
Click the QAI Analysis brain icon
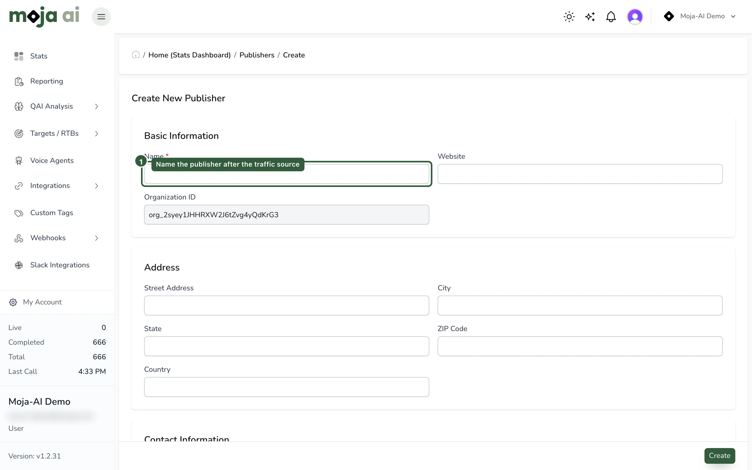[x=19, y=106]
